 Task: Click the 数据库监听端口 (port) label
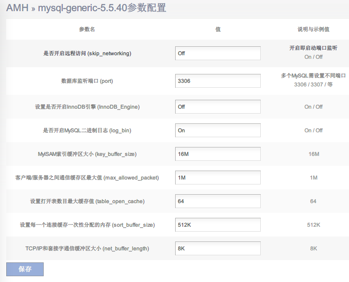[x=87, y=81]
